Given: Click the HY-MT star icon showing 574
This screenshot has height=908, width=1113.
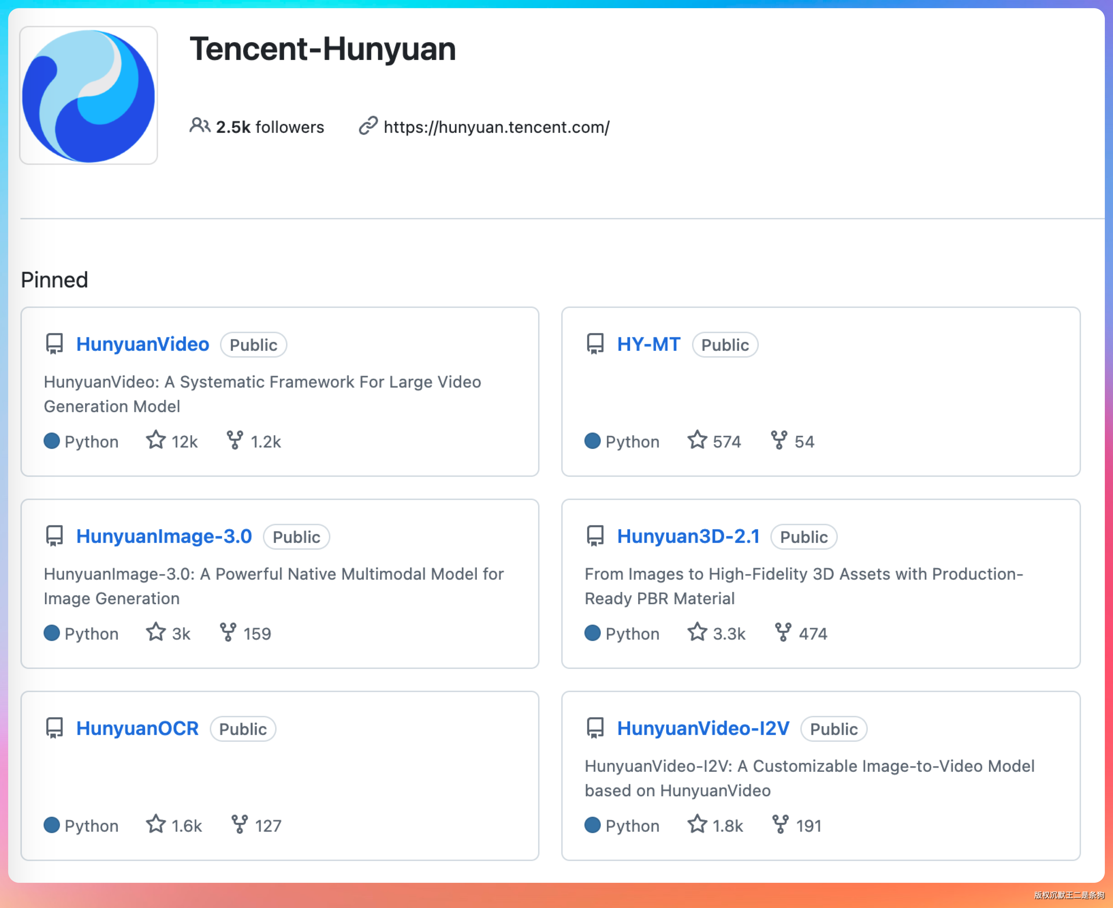Looking at the screenshot, I should (x=697, y=440).
